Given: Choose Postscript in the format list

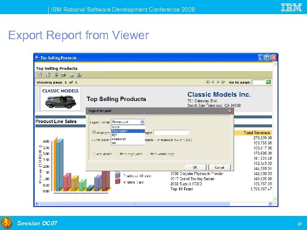Looking at the screenshot, I should point(128,139).
